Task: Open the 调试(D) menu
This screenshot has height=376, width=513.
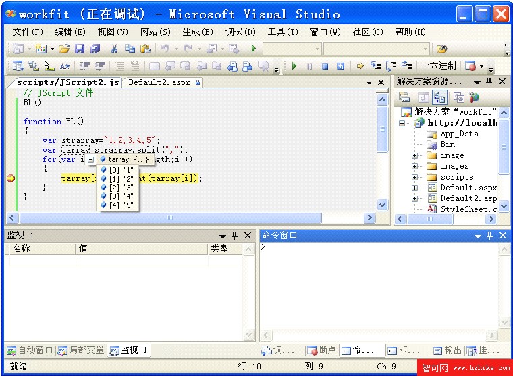Action: [240, 32]
